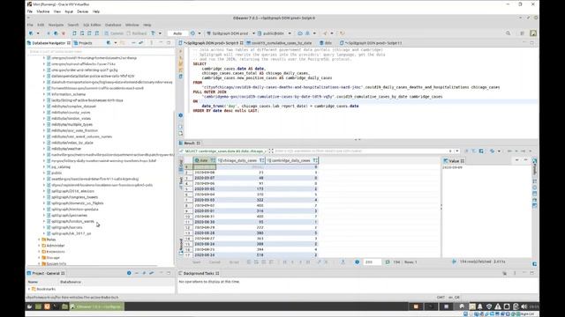565x317 pixels.
Task: Expand the Bookmarks folder in Project panel
Action: click(29, 289)
